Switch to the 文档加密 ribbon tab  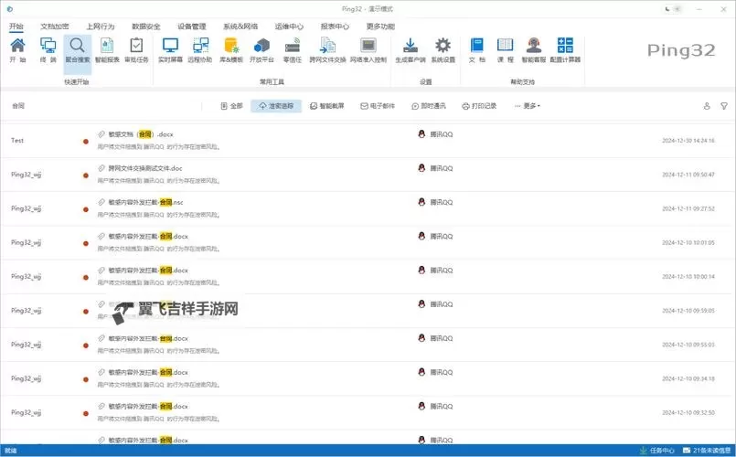pyautogui.click(x=55, y=27)
